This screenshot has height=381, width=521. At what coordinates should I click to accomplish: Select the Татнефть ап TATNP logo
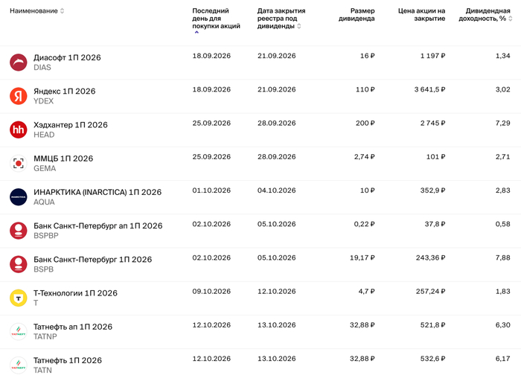point(19,331)
